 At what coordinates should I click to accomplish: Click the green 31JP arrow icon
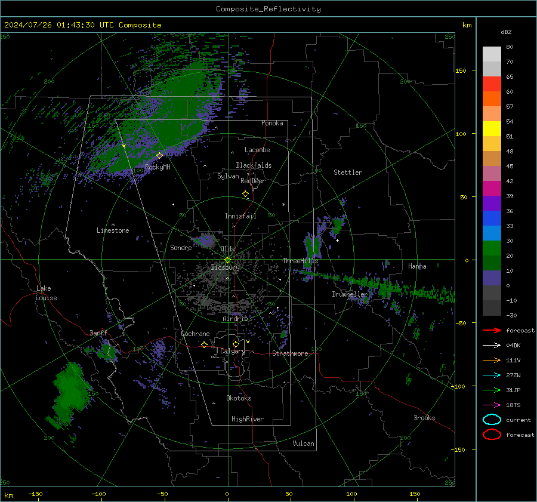coord(492,390)
